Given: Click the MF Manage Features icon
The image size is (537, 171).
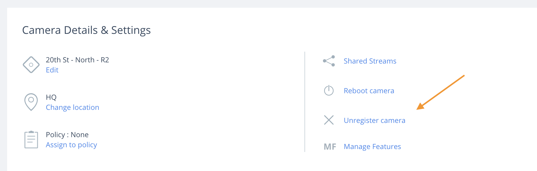Looking at the screenshot, I should tap(330, 147).
